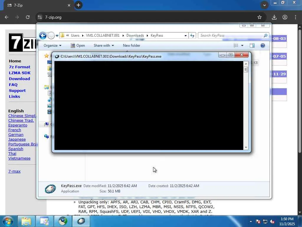Screen dimensions: 302x227
Task: Open a new Chrome tab
Action: coord(78,5)
